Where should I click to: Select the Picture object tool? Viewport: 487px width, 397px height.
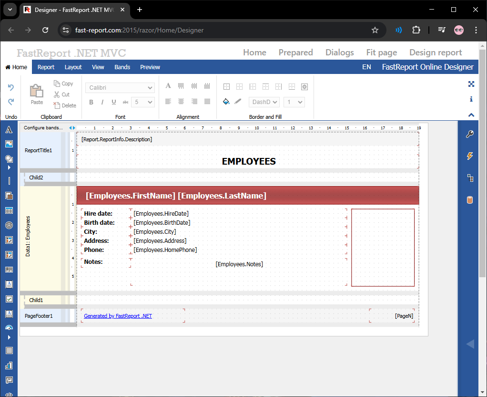click(x=9, y=144)
